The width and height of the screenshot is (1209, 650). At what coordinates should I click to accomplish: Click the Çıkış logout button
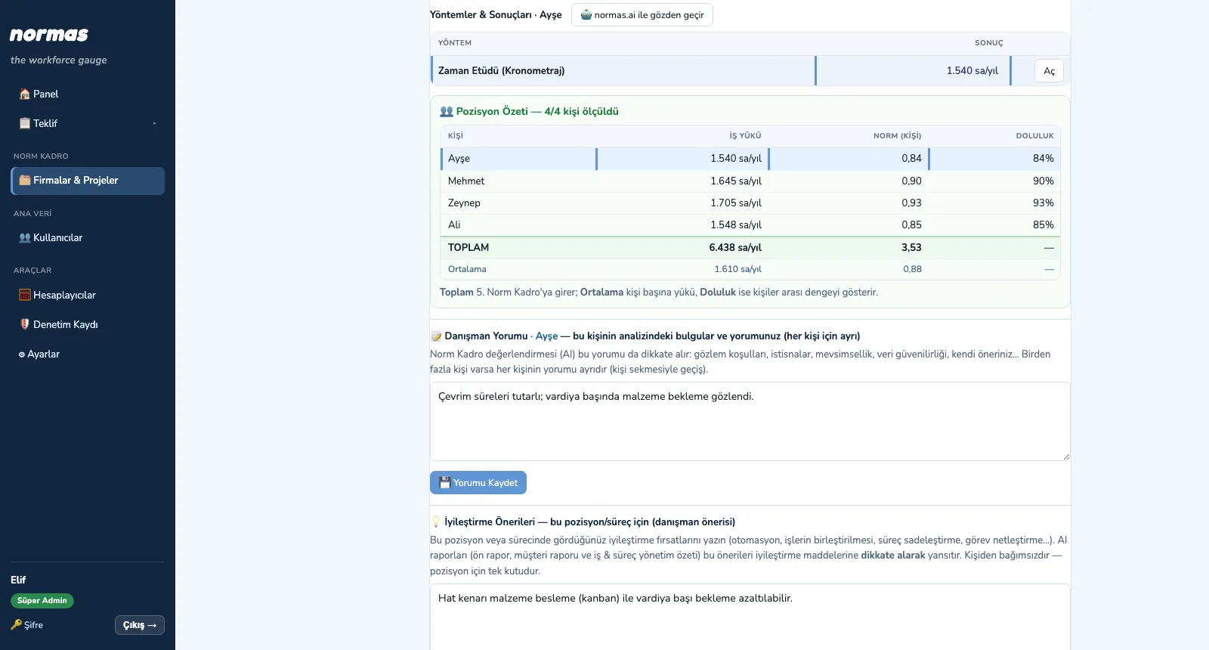click(140, 625)
